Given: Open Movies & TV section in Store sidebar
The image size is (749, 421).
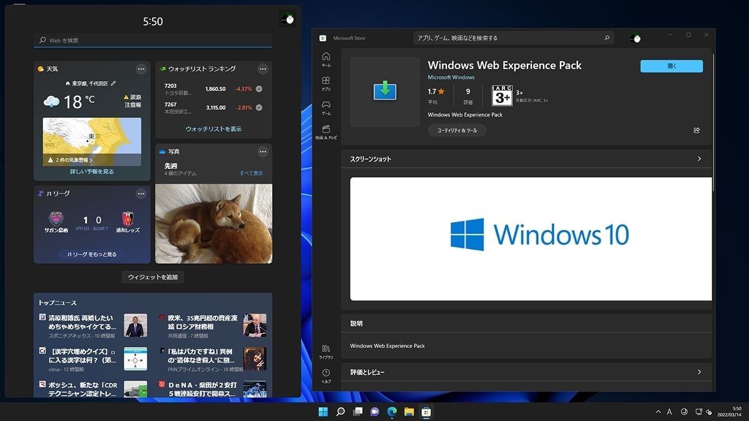Looking at the screenshot, I should click(x=326, y=132).
